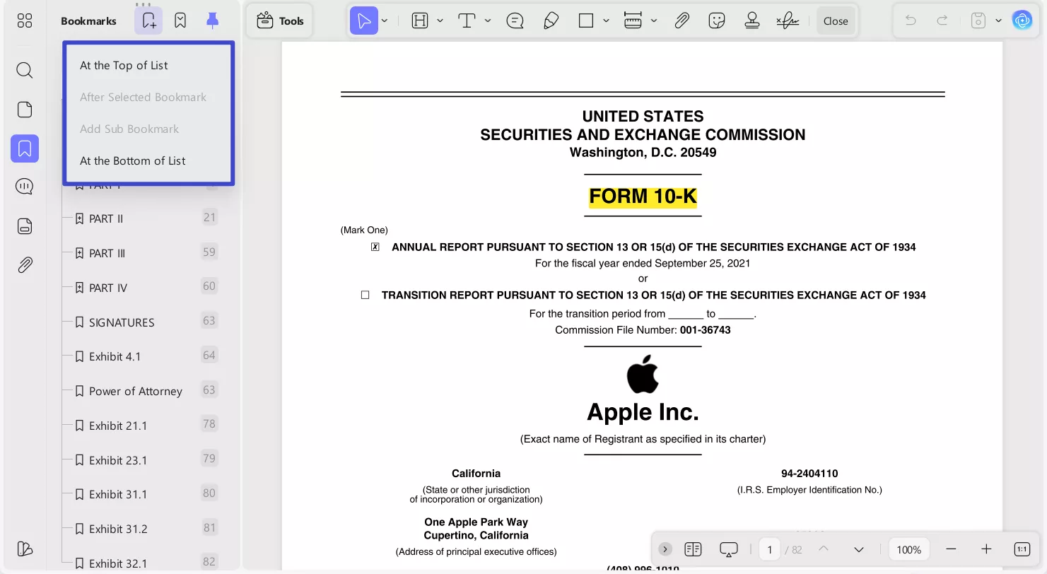Click the Close button on the toolbar

click(x=836, y=20)
